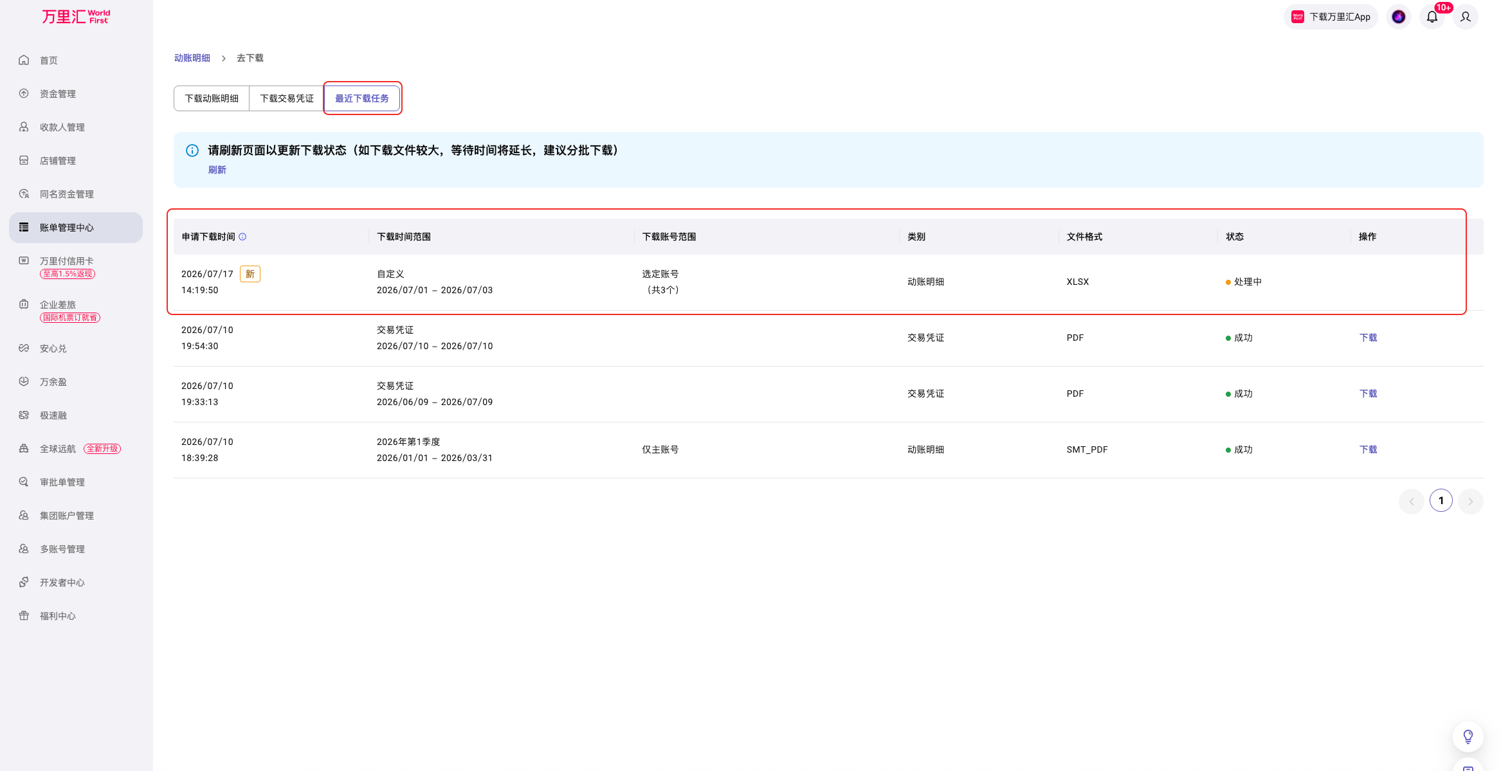Click the lightbulb help floating icon
This screenshot has width=1501, height=771.
[x=1468, y=736]
